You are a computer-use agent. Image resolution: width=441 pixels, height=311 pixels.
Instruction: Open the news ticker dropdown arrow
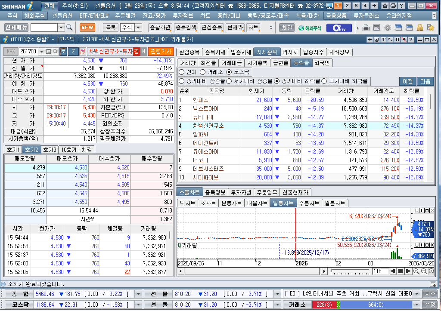[417, 294]
